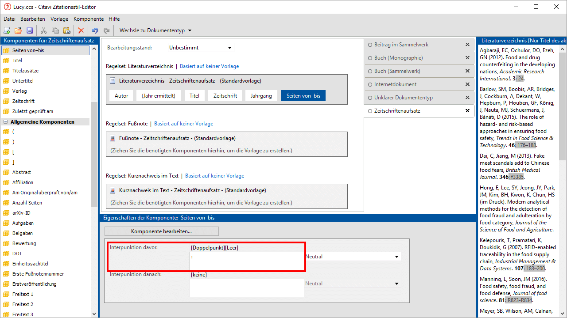Select the Beitrag im Sammelwerk document type

pos(401,45)
